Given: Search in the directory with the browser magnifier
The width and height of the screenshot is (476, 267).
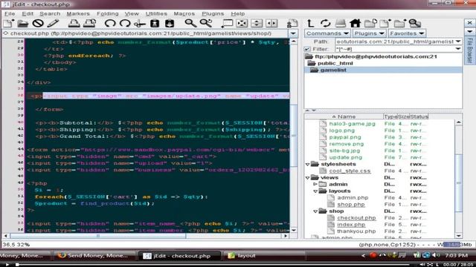Looking at the screenshot, I should tap(415, 23).
